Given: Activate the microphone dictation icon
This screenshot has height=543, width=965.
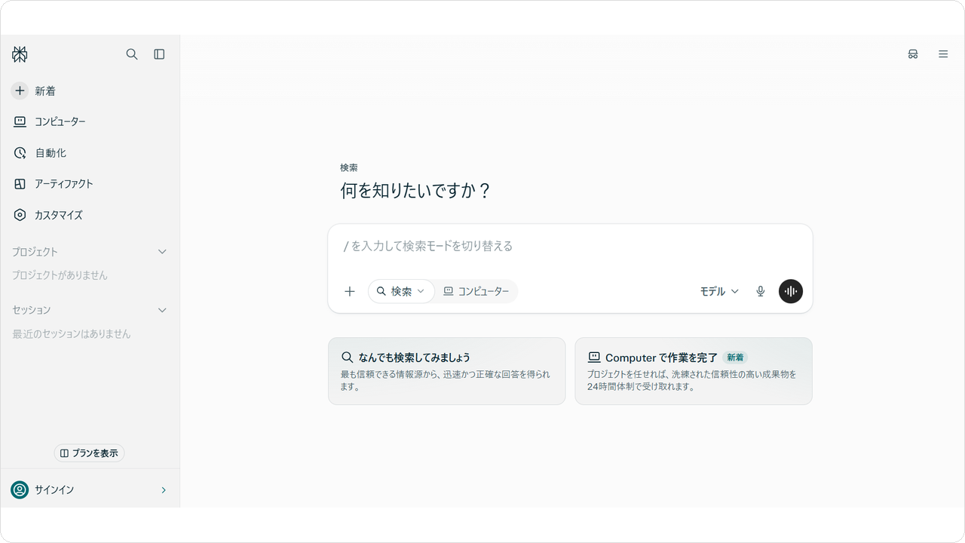Looking at the screenshot, I should [x=761, y=291].
